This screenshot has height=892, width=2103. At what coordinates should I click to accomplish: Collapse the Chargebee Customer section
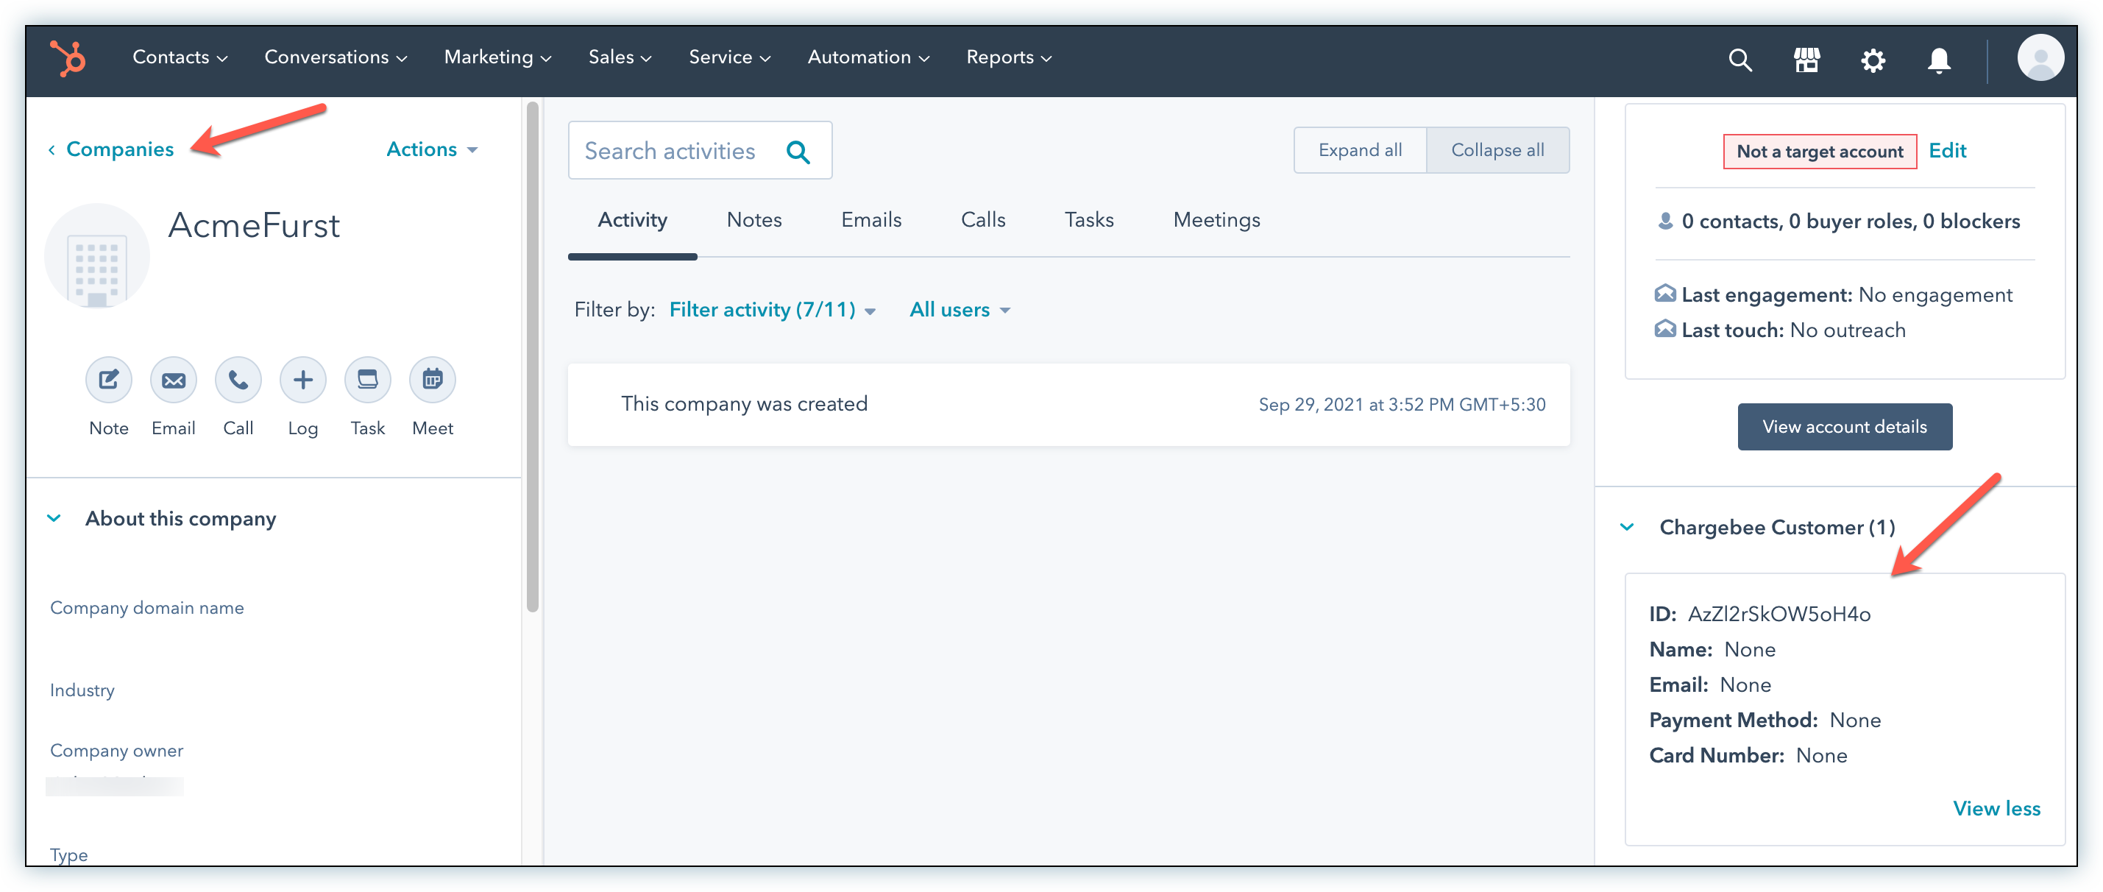[x=1627, y=527]
